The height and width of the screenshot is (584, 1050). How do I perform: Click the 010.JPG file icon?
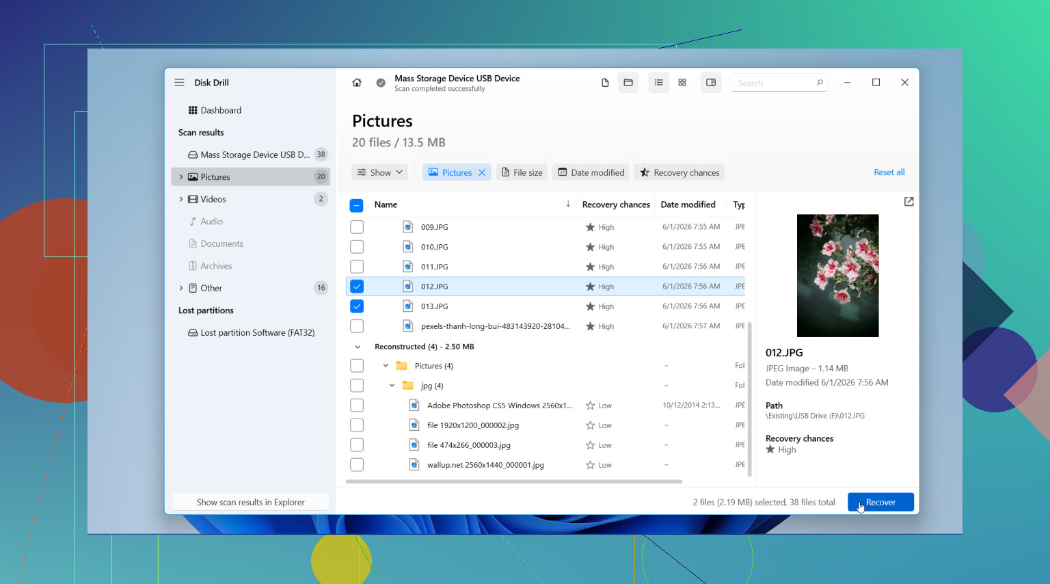tap(408, 247)
